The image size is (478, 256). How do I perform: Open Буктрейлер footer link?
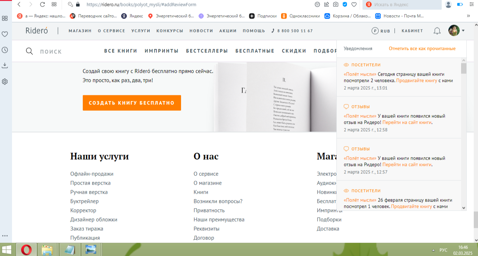pyautogui.click(x=85, y=201)
